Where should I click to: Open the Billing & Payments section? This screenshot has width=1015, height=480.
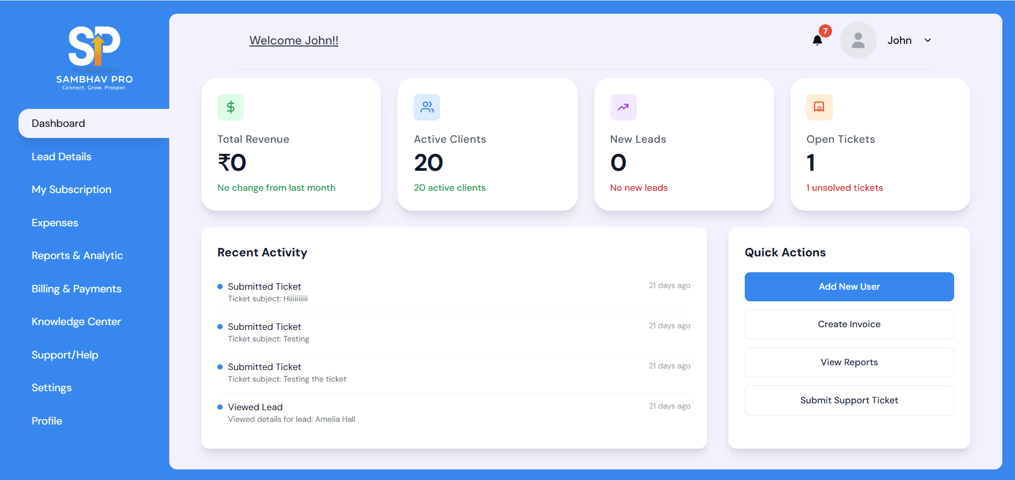(x=76, y=289)
